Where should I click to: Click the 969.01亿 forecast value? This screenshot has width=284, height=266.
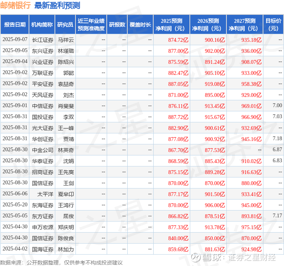[251, 106]
